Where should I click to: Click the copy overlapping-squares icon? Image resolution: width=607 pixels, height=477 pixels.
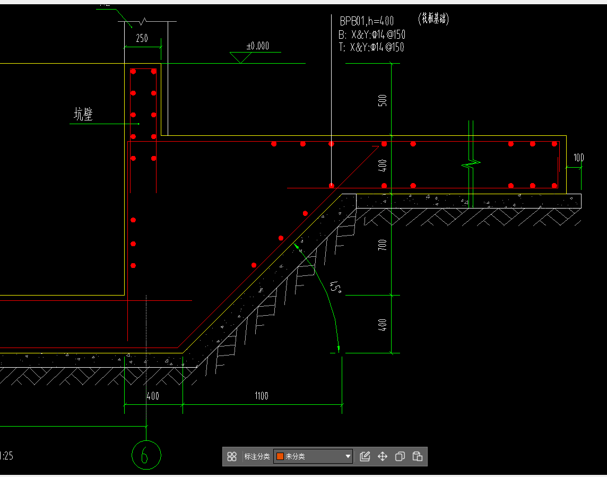tap(400, 456)
